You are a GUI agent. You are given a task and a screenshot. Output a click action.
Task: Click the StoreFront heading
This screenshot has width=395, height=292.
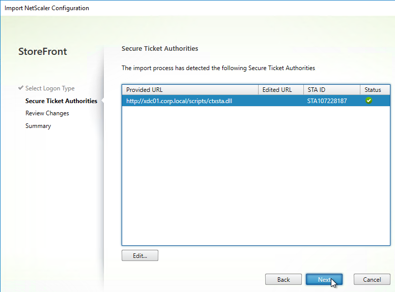point(43,51)
